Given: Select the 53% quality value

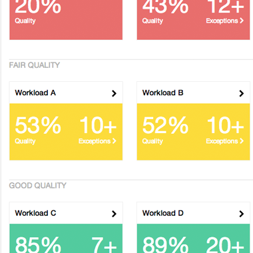Looking at the screenshot, I should click(38, 125).
